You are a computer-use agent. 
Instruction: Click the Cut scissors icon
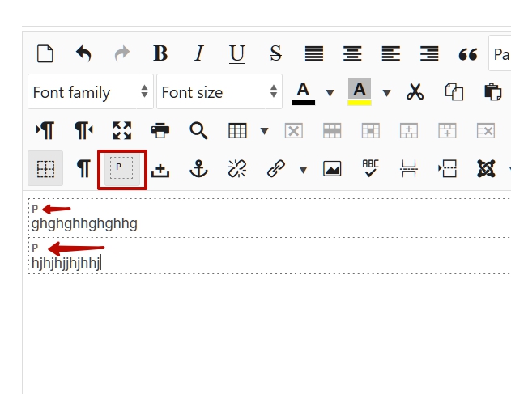(x=415, y=92)
